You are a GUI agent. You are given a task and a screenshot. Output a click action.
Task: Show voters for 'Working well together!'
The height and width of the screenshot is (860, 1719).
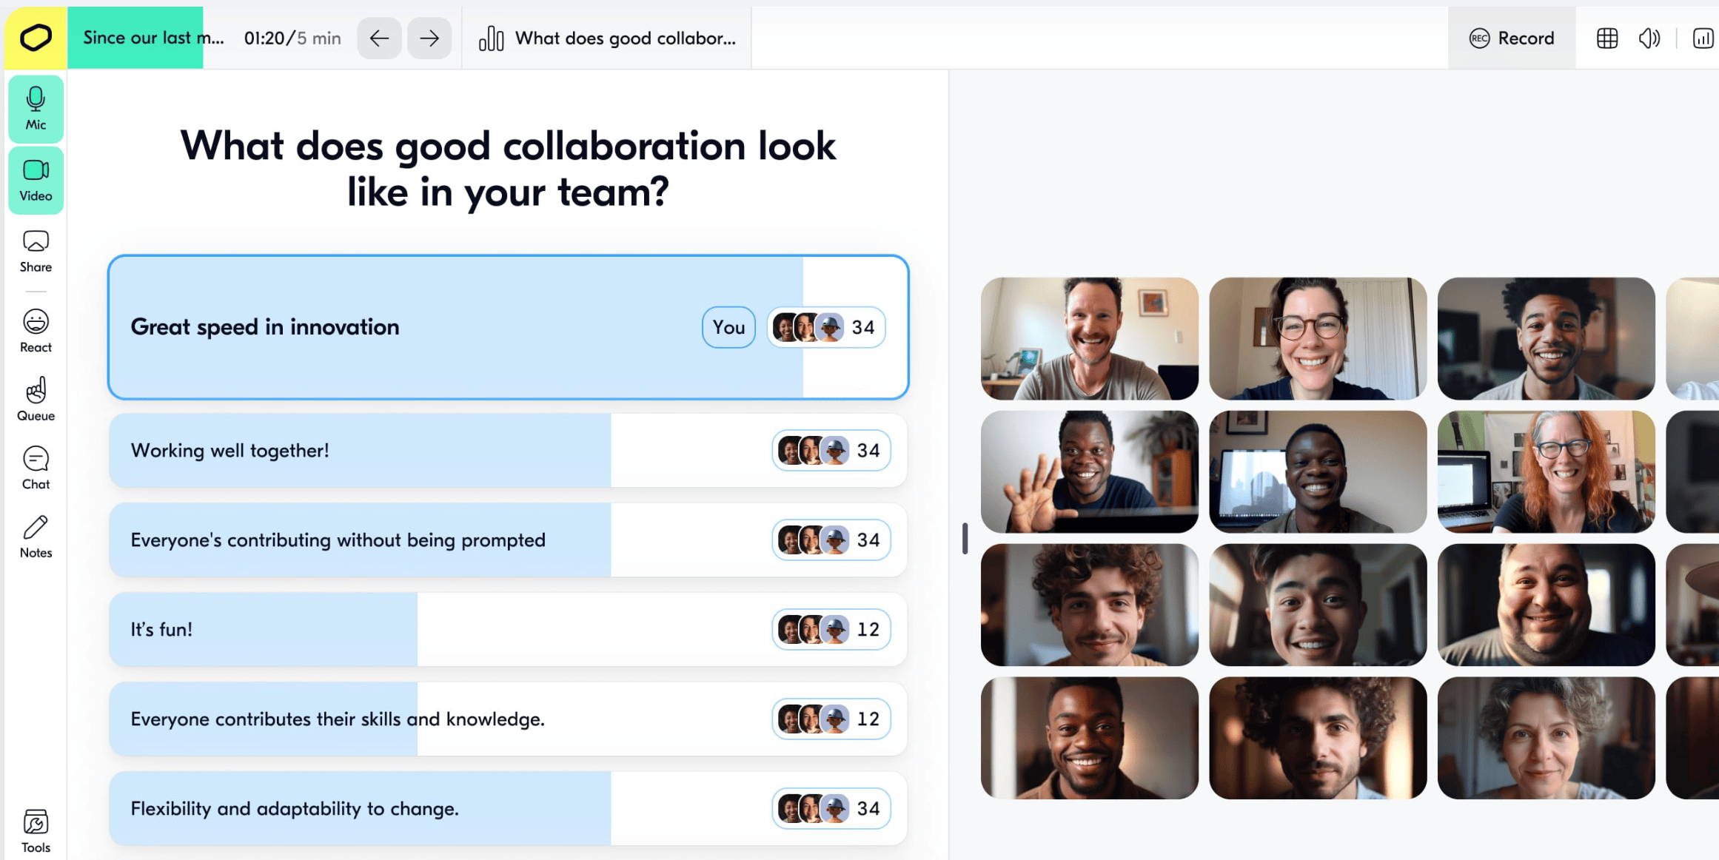pos(831,450)
